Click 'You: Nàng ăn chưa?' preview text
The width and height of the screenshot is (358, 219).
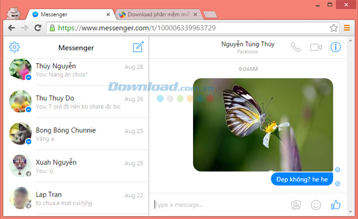point(62,75)
